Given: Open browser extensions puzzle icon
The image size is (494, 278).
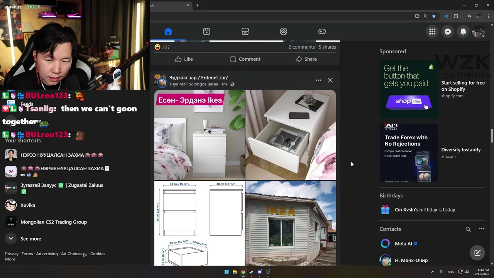Looking at the screenshot, I should 456,16.
